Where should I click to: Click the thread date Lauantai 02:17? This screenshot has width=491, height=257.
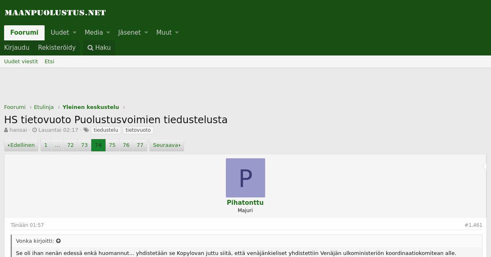pyautogui.click(x=58, y=130)
